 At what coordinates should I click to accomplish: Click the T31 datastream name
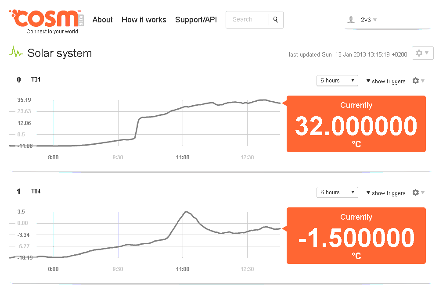coord(36,80)
